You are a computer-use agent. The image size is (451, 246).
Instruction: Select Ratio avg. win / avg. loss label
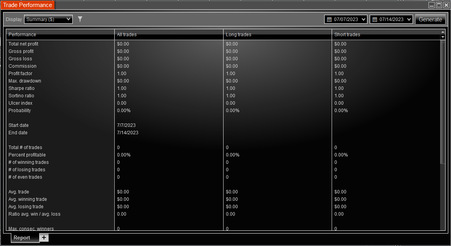(35, 214)
